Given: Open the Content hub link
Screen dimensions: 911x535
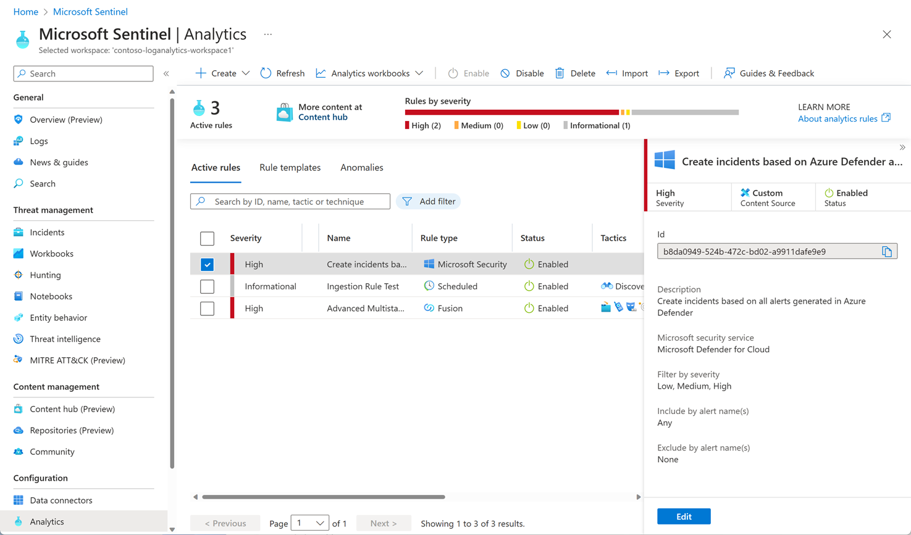Looking at the screenshot, I should pyautogui.click(x=322, y=117).
